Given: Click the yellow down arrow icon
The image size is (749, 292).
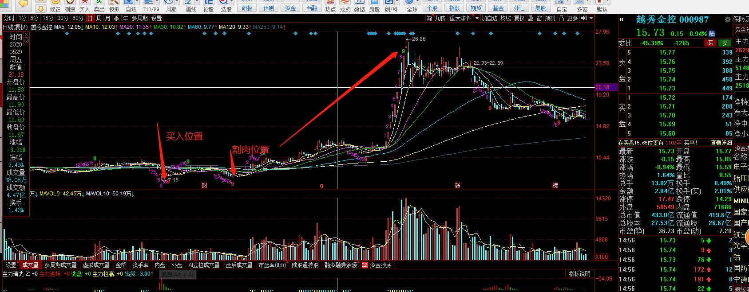Looking at the screenshot, I should click(40, 8).
